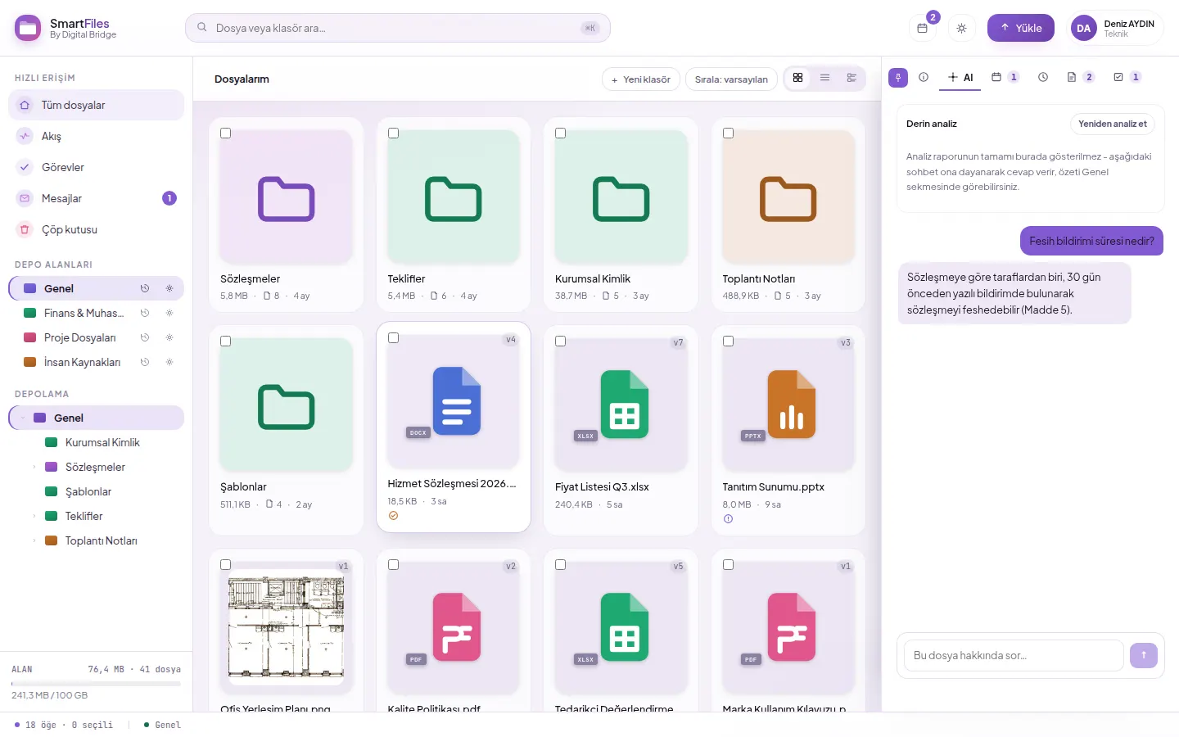Screen dimensions: 1179x737
Task: Switch to grid view
Action: pos(797,78)
